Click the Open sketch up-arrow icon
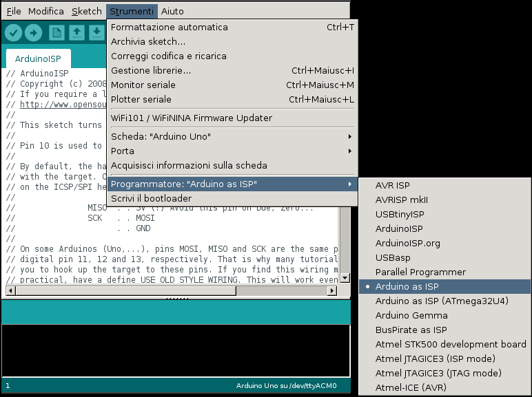The height and width of the screenshot is (397, 532). (x=76, y=33)
